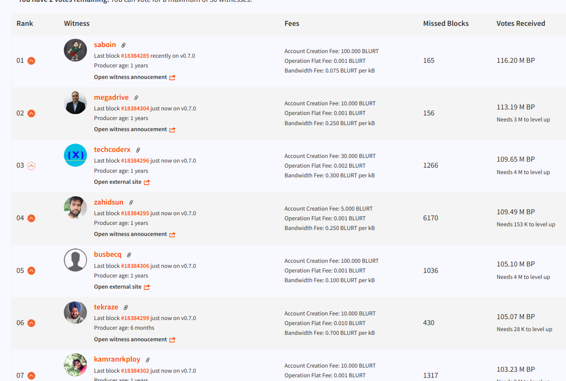Click the Missed Blocks column header
The width and height of the screenshot is (566, 381).
446,24
